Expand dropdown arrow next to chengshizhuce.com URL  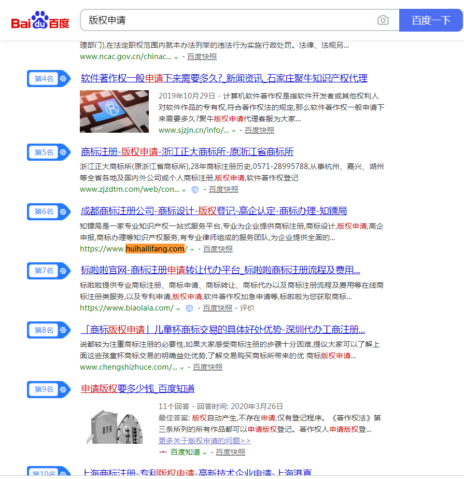(182, 368)
